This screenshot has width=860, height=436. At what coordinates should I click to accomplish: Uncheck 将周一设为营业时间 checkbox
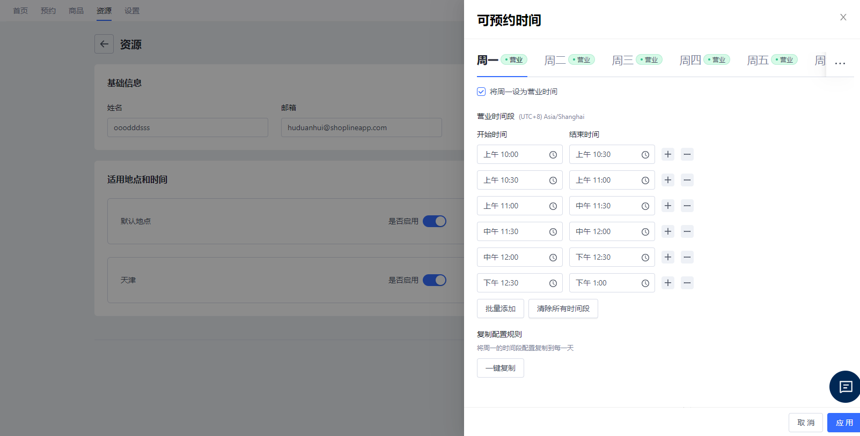point(481,92)
